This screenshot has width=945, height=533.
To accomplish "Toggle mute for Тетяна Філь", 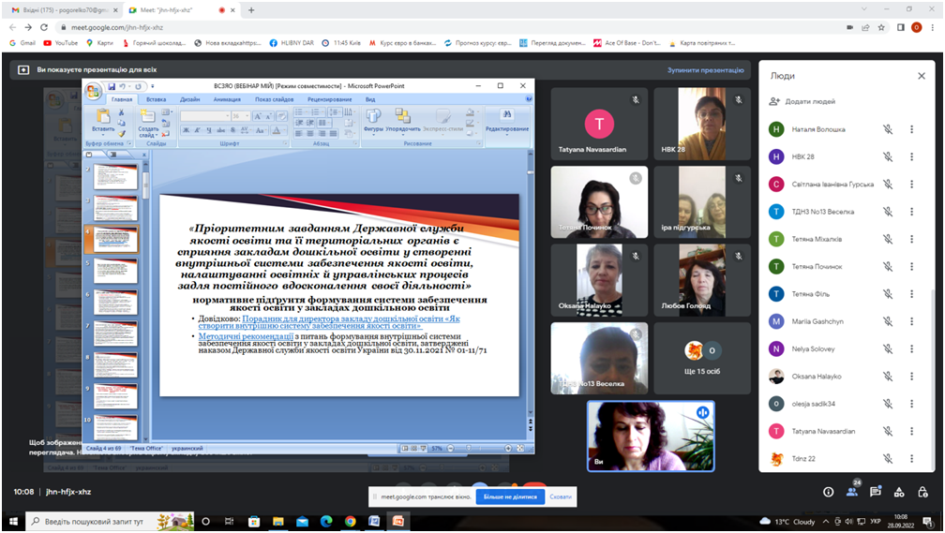I will 888,294.
